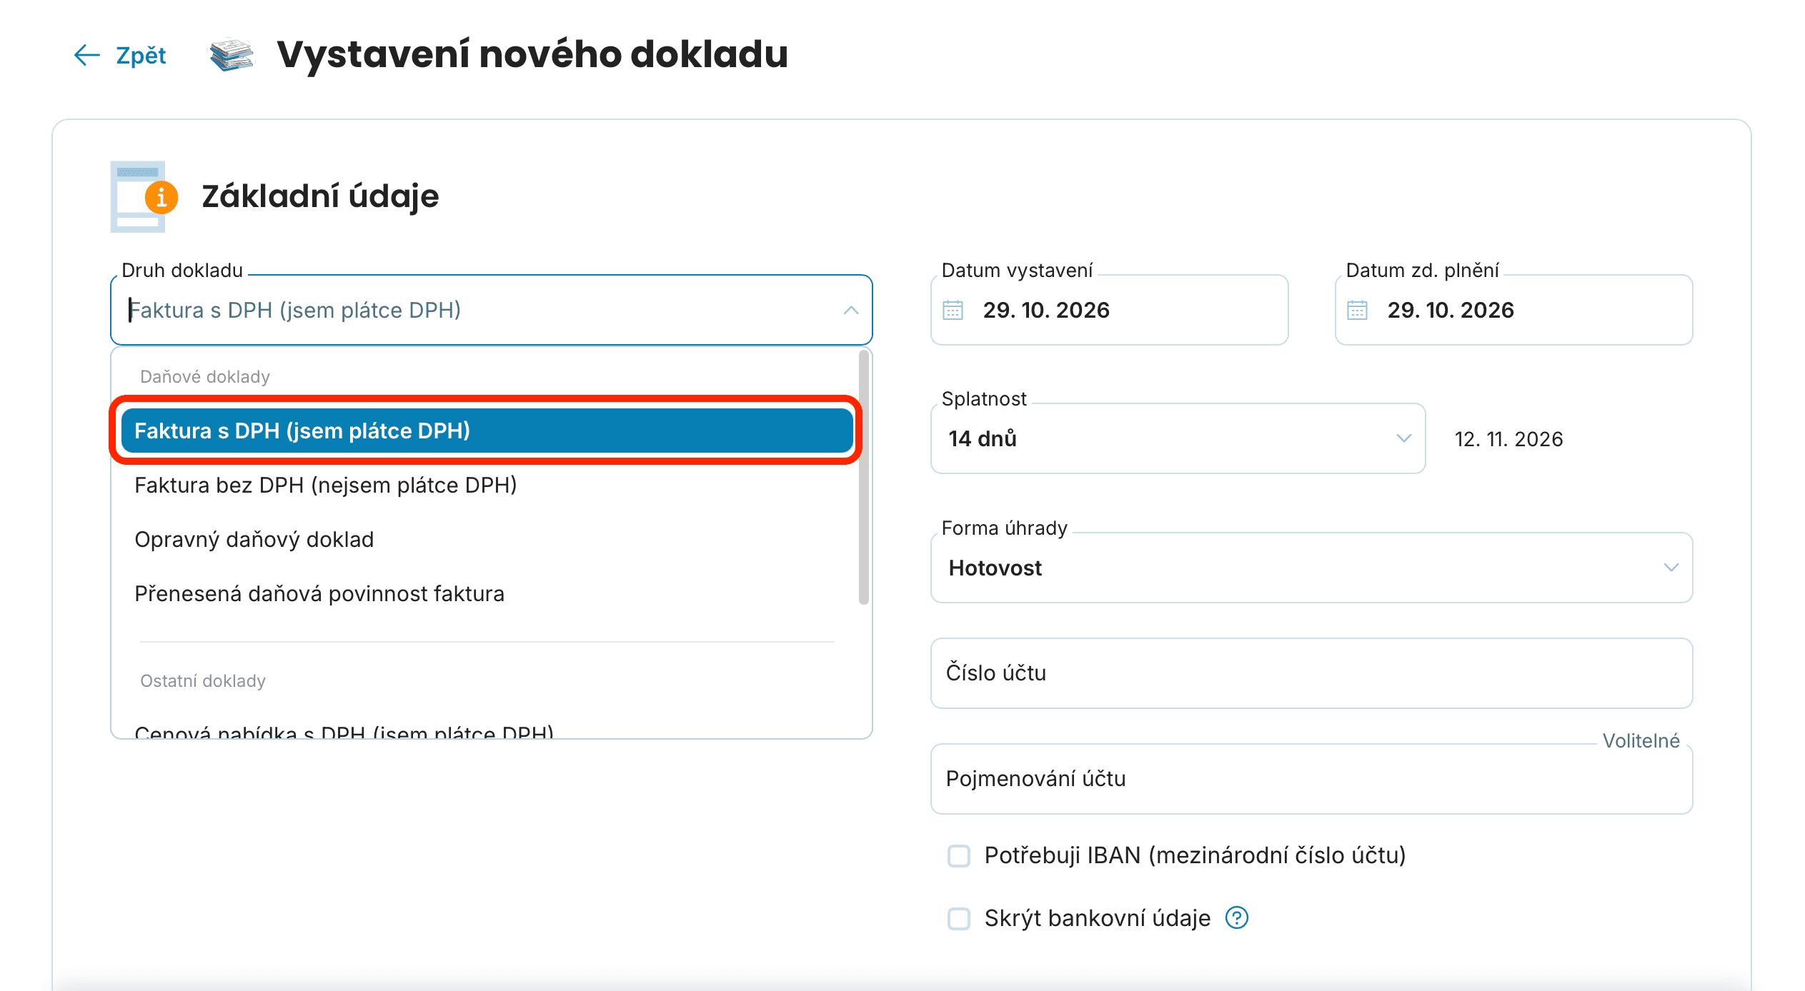Go back via the Zpět link
1805x991 pixels.
point(141,55)
